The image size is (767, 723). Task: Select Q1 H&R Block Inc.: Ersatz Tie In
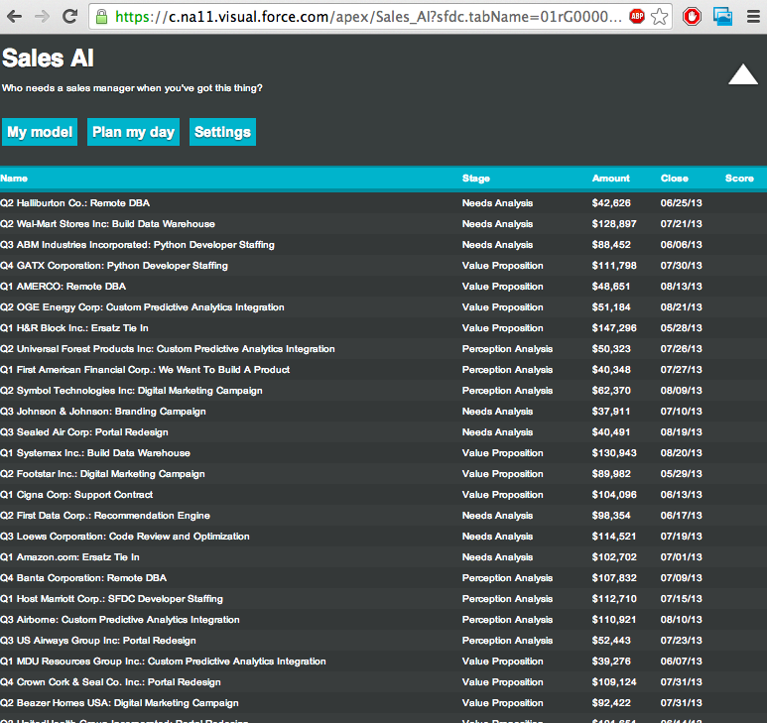[74, 328]
